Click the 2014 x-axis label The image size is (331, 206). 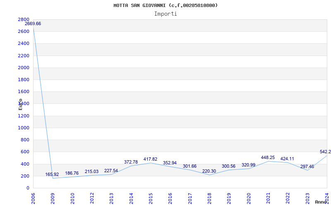131,199
